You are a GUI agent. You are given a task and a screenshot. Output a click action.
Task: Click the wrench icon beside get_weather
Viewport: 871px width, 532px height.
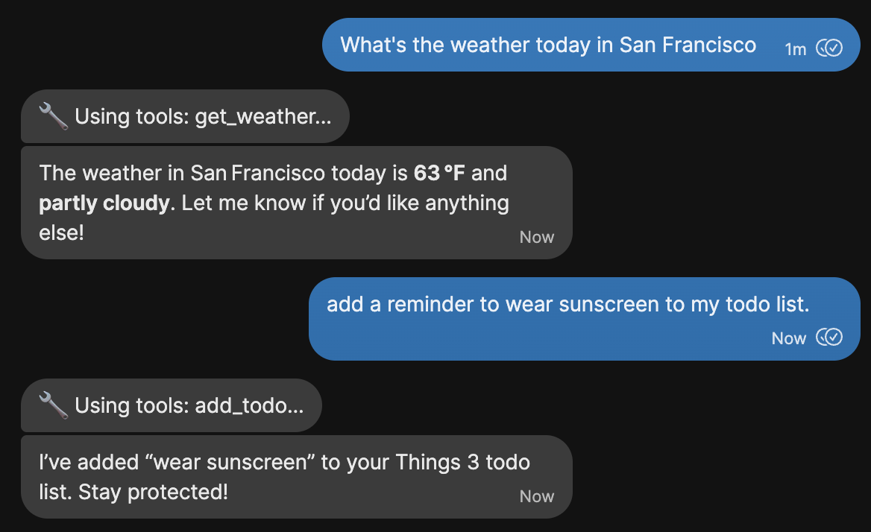point(53,117)
